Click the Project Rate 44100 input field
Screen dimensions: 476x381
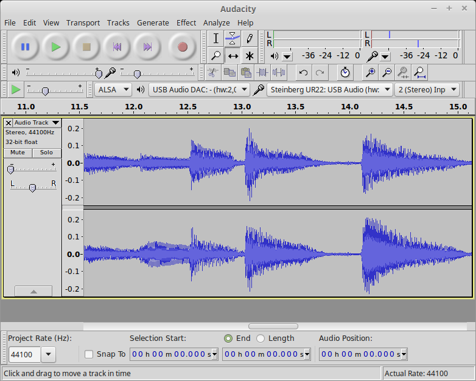point(24,354)
